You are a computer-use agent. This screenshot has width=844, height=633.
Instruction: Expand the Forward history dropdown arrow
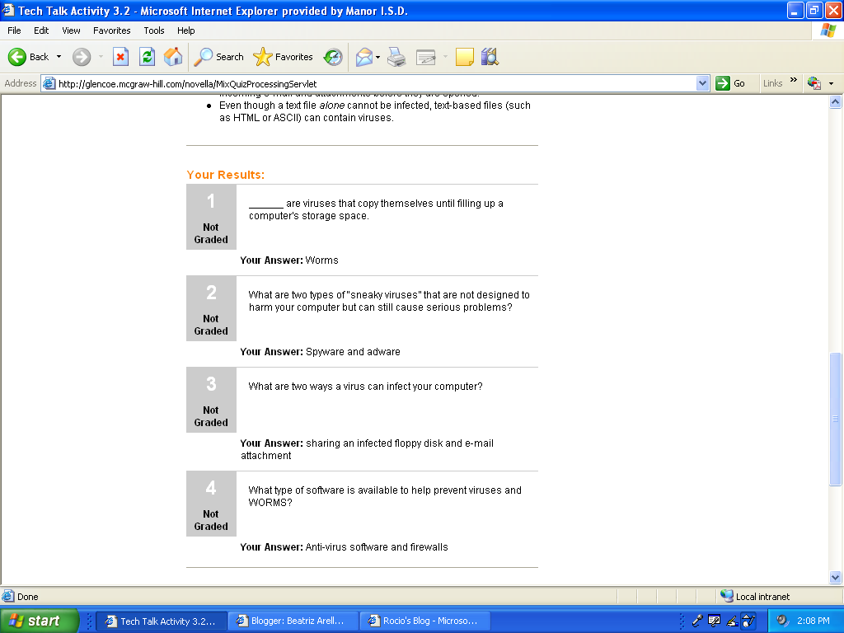click(x=101, y=57)
